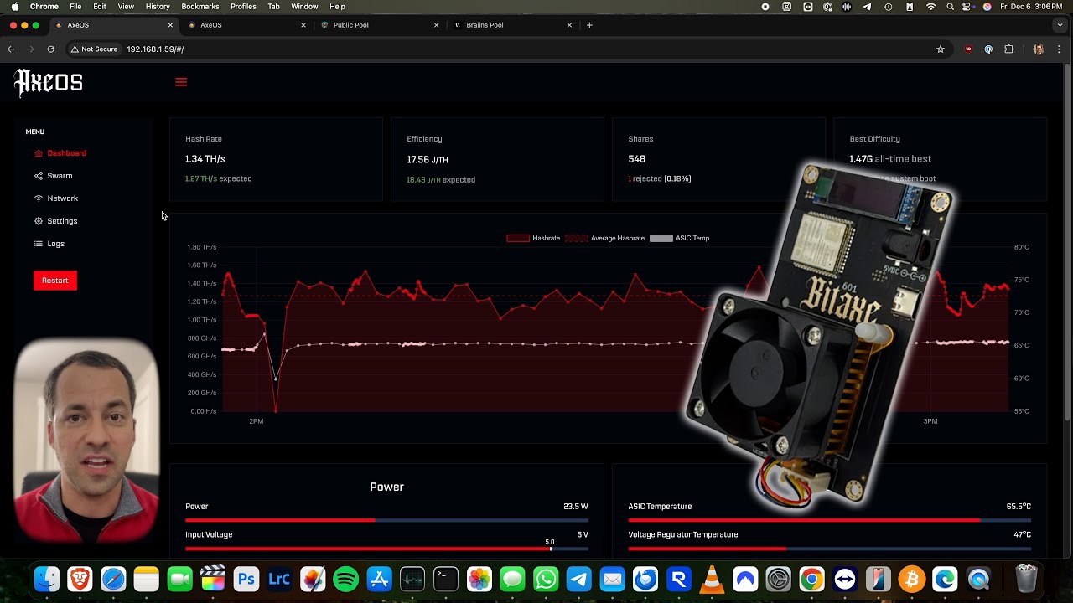Image resolution: width=1073 pixels, height=603 pixels.
Task: Click the red Restart button
Action: 55,281
